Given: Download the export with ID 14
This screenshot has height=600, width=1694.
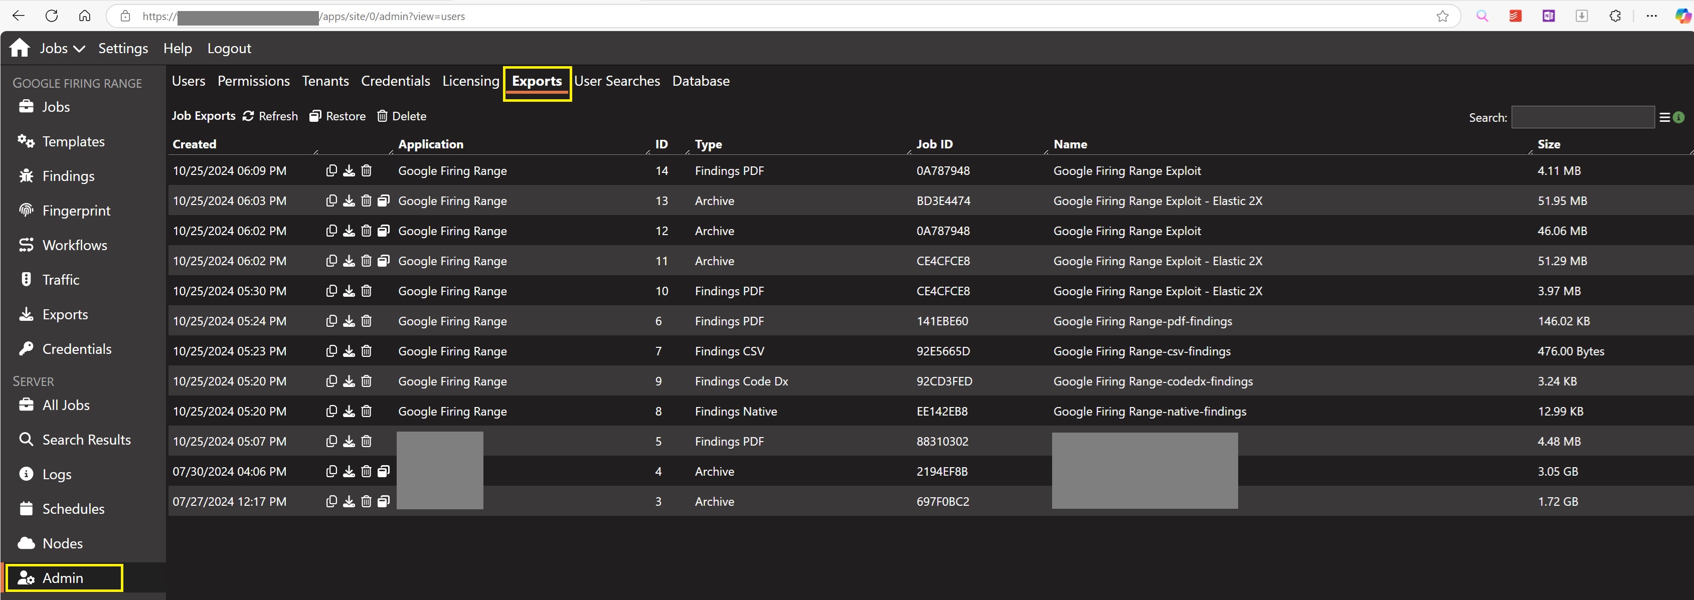Looking at the screenshot, I should 349,171.
